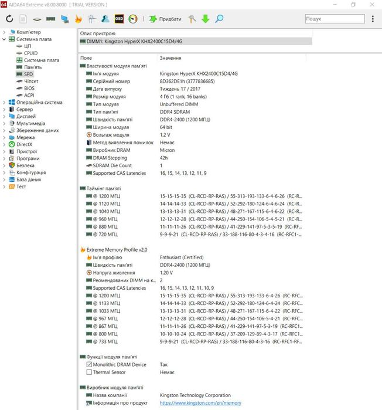
Task: Click the hammer tools icon
Action: point(192,19)
